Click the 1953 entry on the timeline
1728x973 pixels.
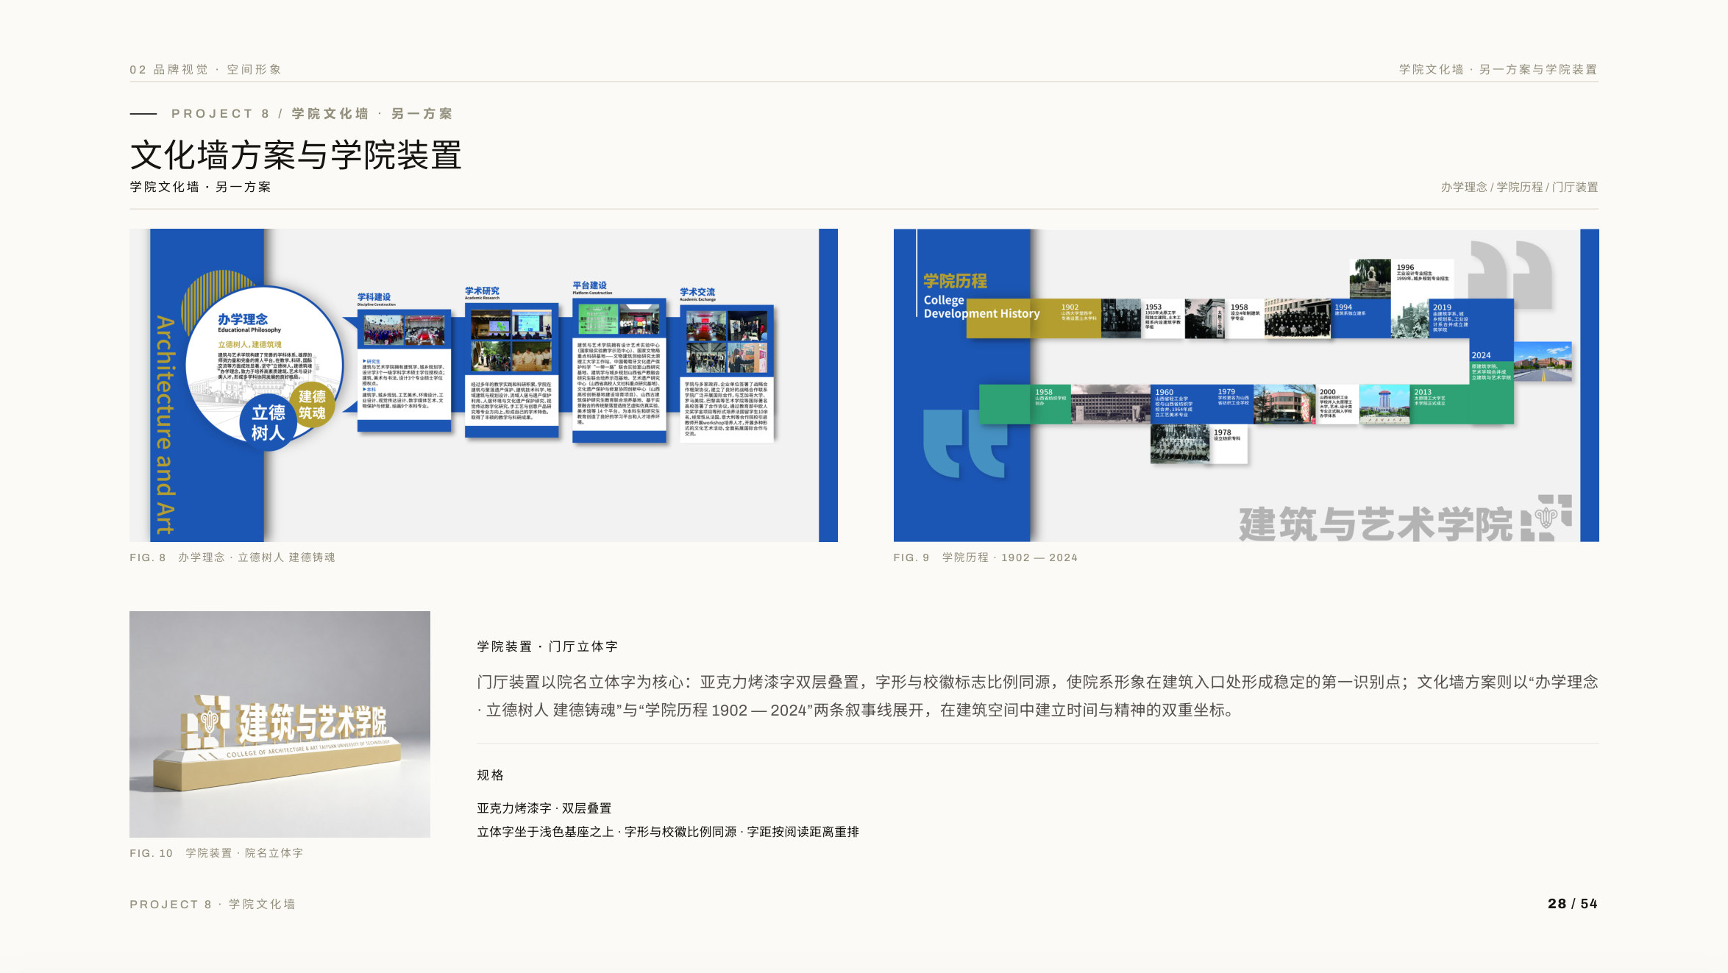click(x=1162, y=318)
